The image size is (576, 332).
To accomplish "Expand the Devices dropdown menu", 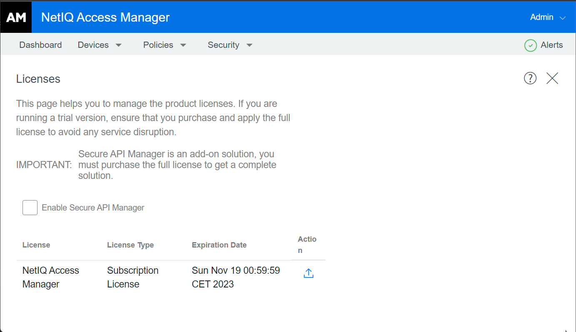I will coord(100,45).
